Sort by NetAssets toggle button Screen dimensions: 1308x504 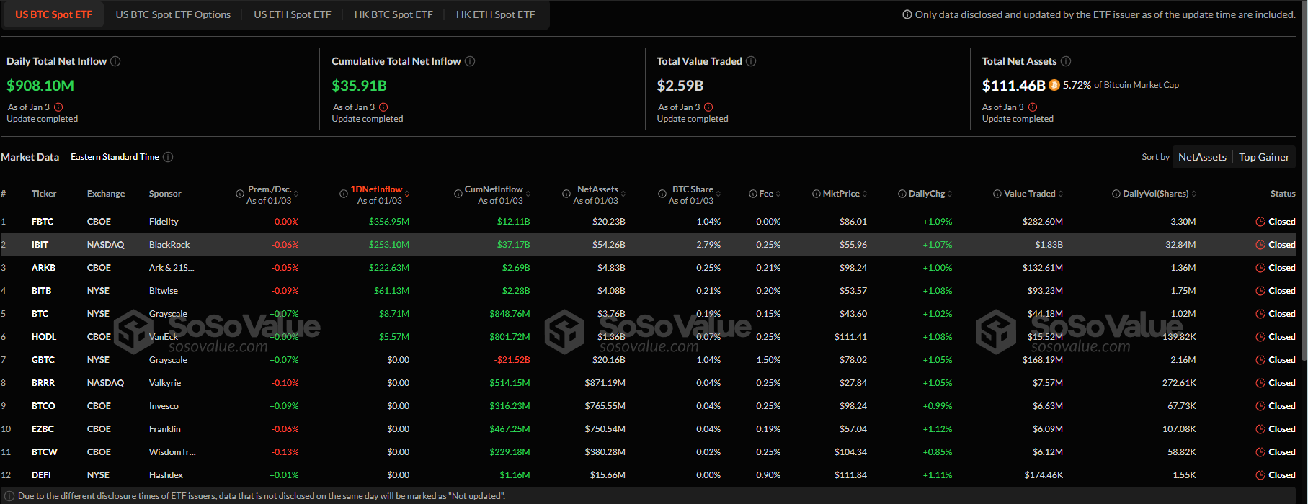1201,157
